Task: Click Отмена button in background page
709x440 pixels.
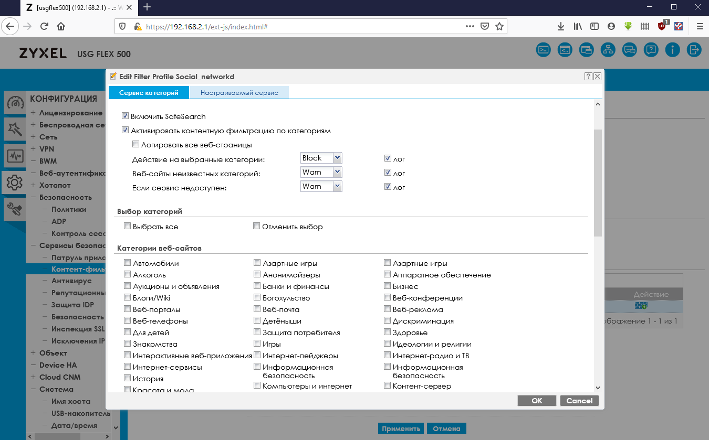Action: [446, 428]
